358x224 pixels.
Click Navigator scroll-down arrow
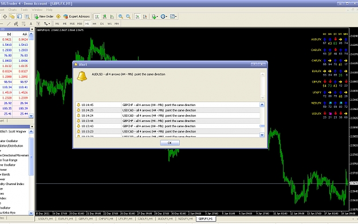click(32, 213)
